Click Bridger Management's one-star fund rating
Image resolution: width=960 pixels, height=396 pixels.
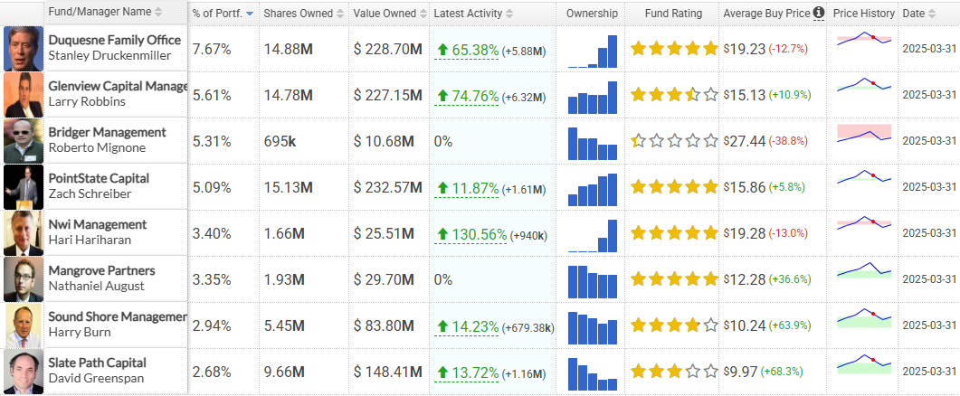673,141
